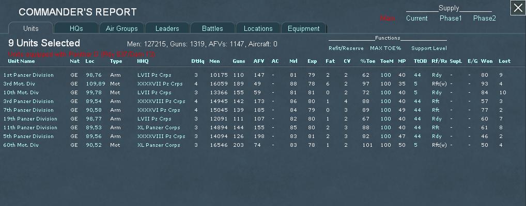Viewport: 526px width, 206px height.
Task: Click XXXXVI Pz Crps headquarters entry
Action: [x=159, y=110]
